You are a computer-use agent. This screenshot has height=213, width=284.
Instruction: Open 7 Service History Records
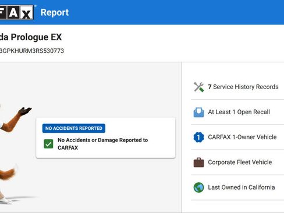237,87
